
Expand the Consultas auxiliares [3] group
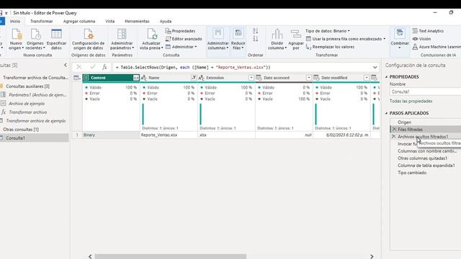[27, 86]
